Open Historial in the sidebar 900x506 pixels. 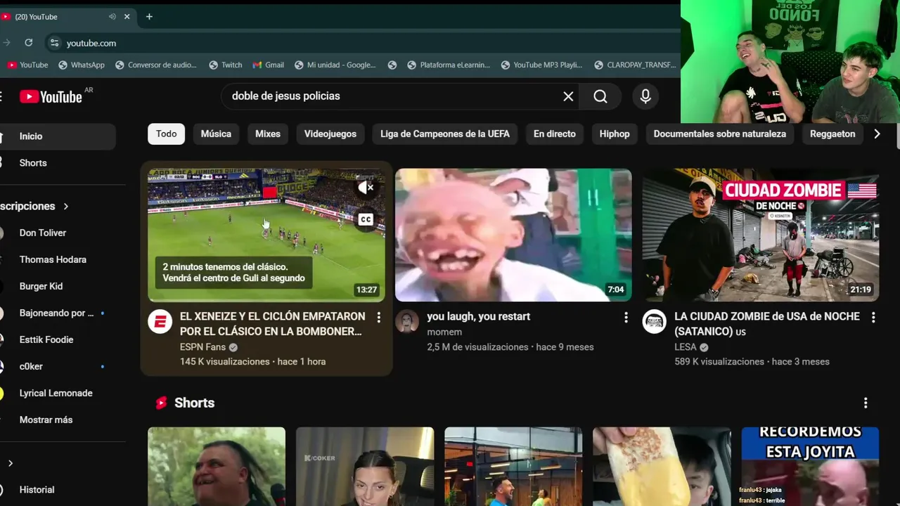pyautogui.click(x=58, y=490)
